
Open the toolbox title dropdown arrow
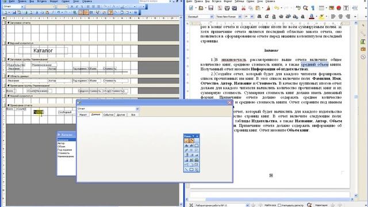click(193, 136)
